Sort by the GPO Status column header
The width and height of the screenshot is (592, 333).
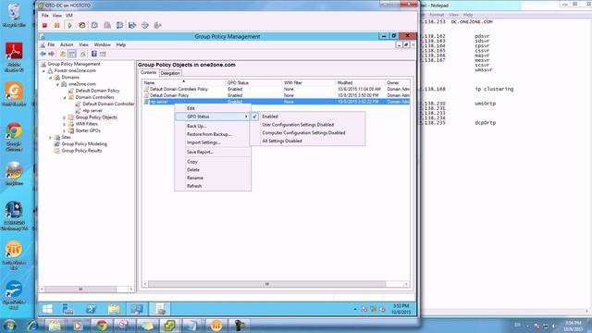tap(253, 82)
